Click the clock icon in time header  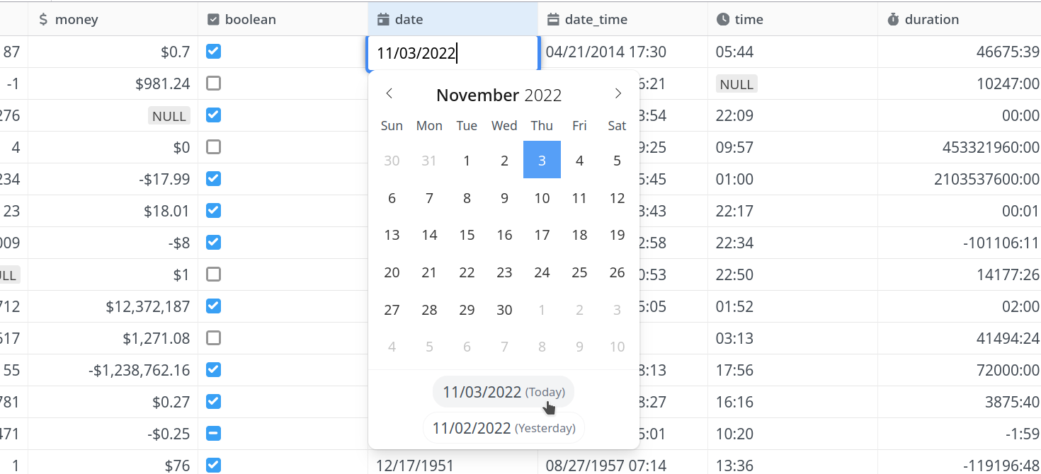pos(723,20)
